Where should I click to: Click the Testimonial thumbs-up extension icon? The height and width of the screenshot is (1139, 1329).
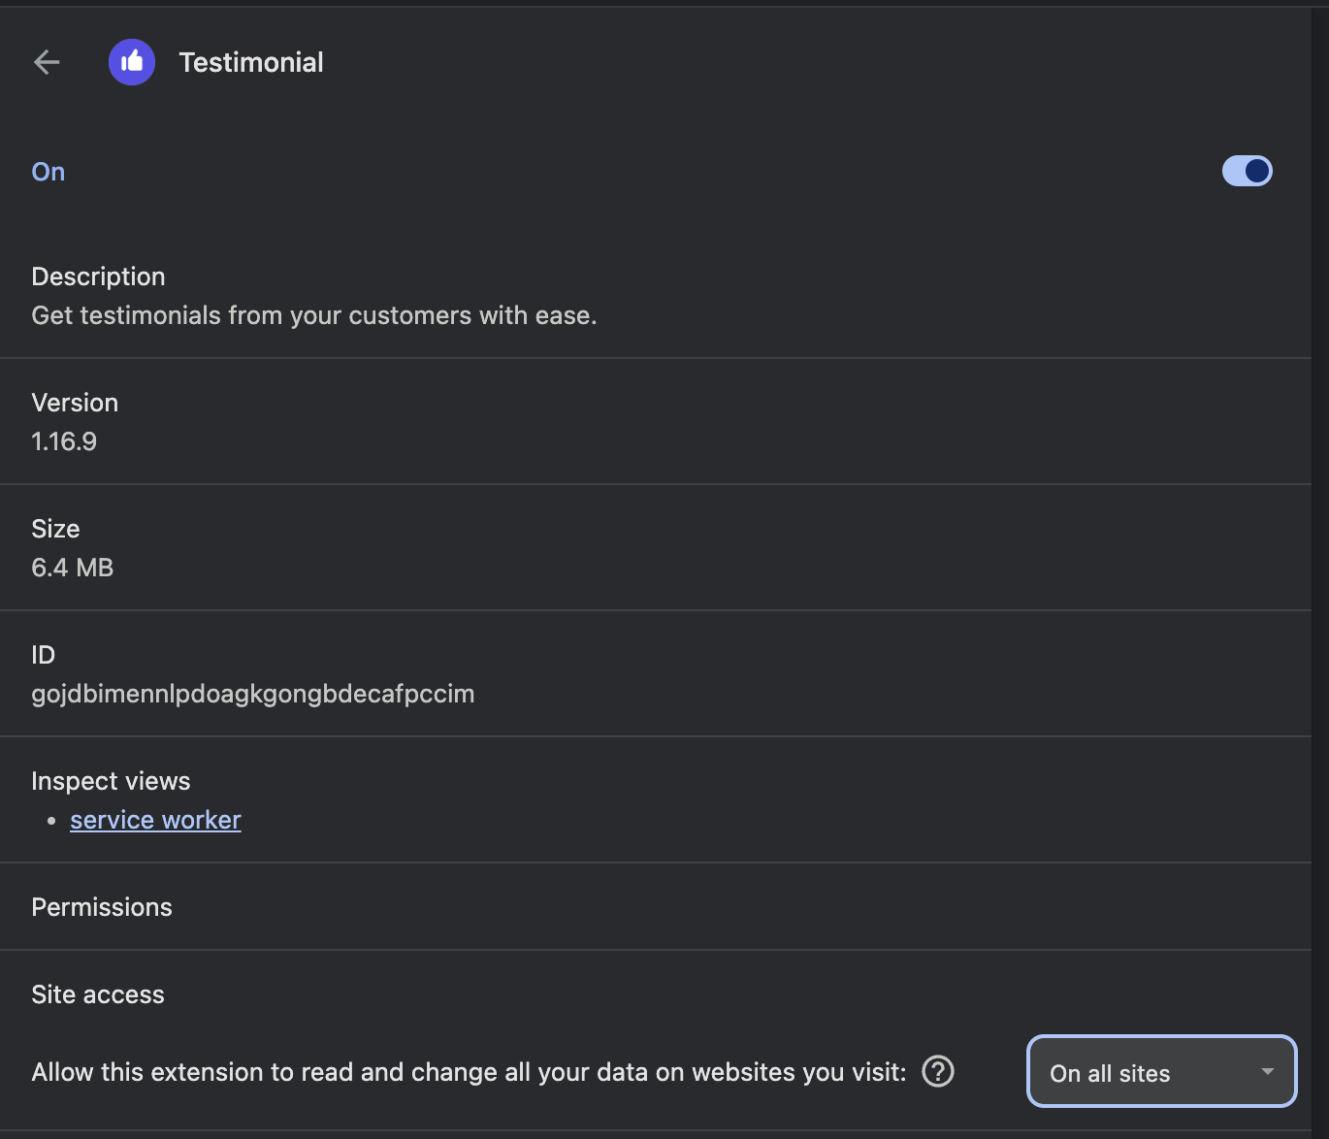(132, 62)
